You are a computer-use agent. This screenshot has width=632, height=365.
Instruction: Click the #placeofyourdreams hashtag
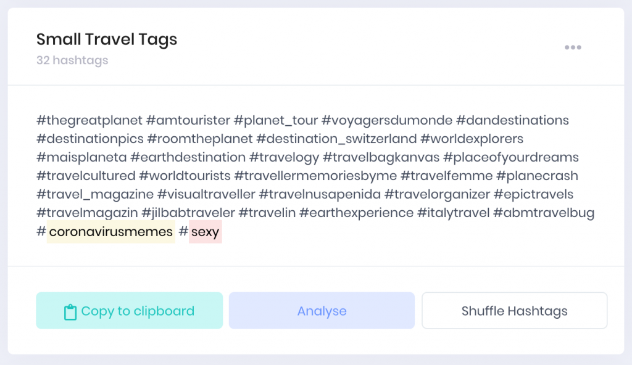point(511,157)
